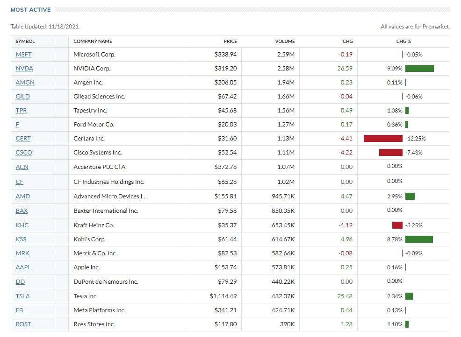Select the Tapestry Inc. company name

tap(90, 110)
